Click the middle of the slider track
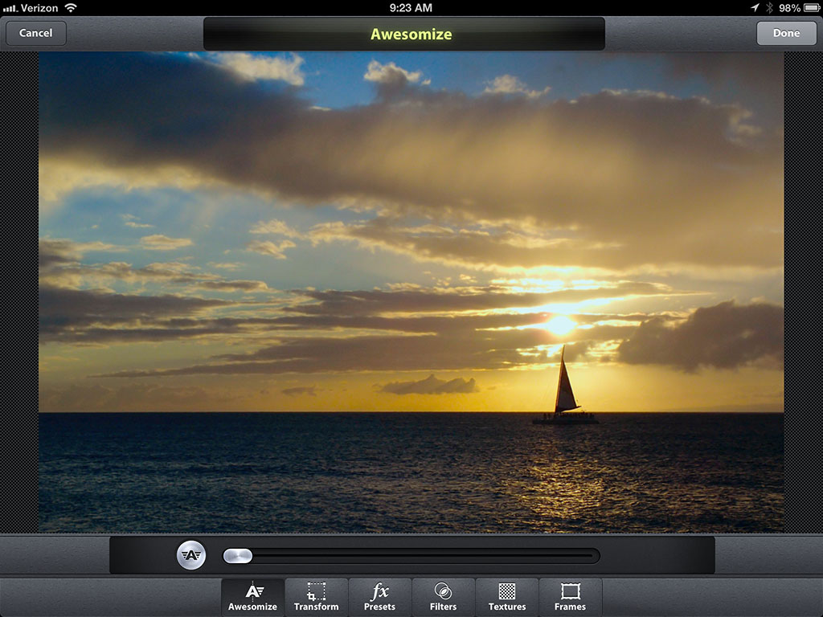 pyautogui.click(x=411, y=556)
